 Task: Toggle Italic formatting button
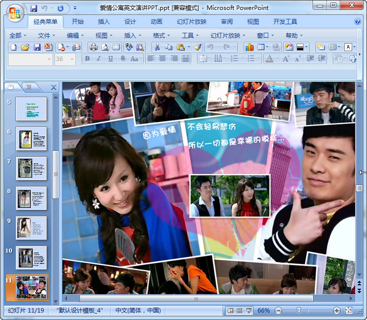(x=99, y=59)
